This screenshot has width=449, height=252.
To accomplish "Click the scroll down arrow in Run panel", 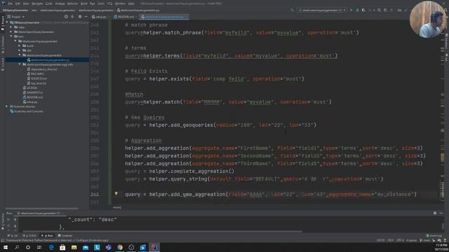I will point(15,226).
